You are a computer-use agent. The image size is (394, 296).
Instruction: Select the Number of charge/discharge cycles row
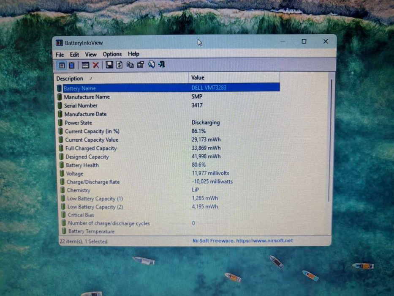point(171,223)
